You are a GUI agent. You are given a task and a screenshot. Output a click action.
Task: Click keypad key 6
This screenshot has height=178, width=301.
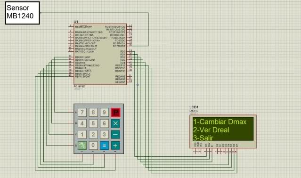(104, 123)
